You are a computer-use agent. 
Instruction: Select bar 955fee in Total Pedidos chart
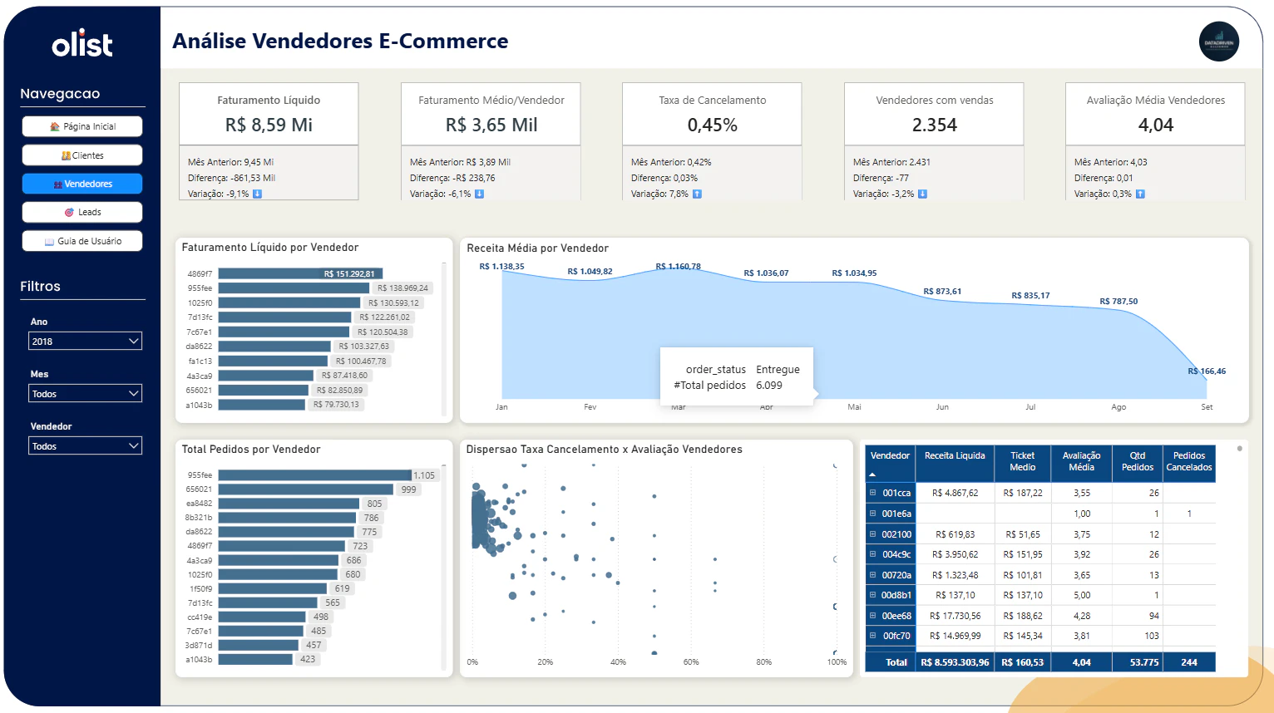pyautogui.click(x=315, y=475)
